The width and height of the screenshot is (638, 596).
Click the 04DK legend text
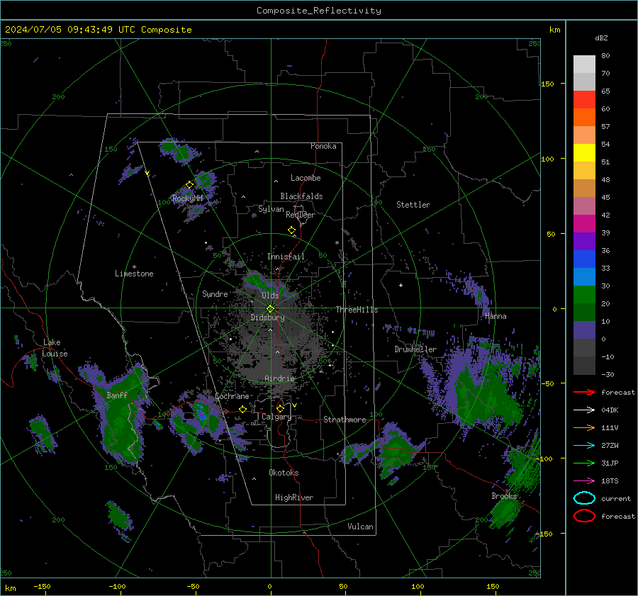pyautogui.click(x=610, y=410)
